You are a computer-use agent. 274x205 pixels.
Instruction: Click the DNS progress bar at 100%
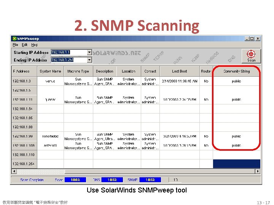[112, 180]
